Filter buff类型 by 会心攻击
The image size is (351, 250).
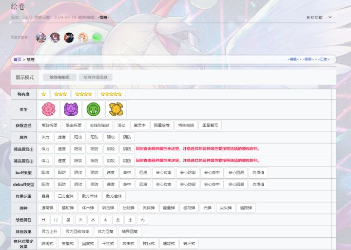point(164,173)
